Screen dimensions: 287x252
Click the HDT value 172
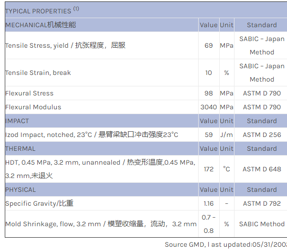[x=209, y=169]
